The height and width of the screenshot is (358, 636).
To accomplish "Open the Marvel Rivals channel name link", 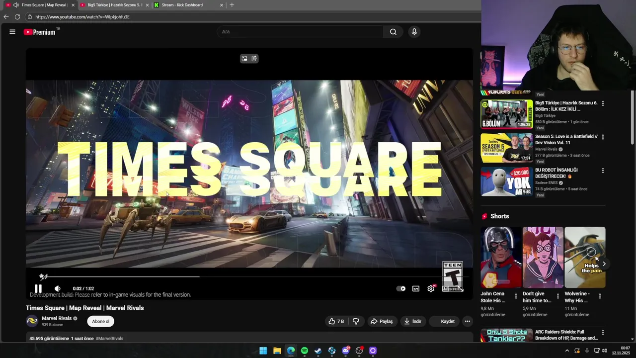I will [57, 318].
